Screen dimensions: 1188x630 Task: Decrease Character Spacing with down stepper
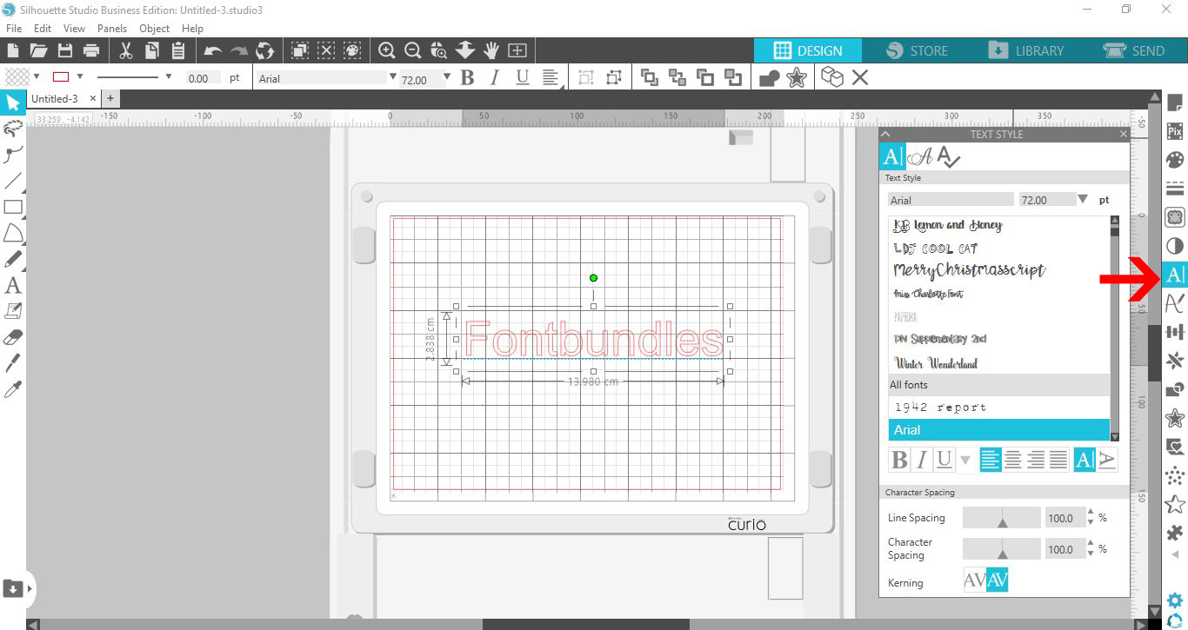1091,554
